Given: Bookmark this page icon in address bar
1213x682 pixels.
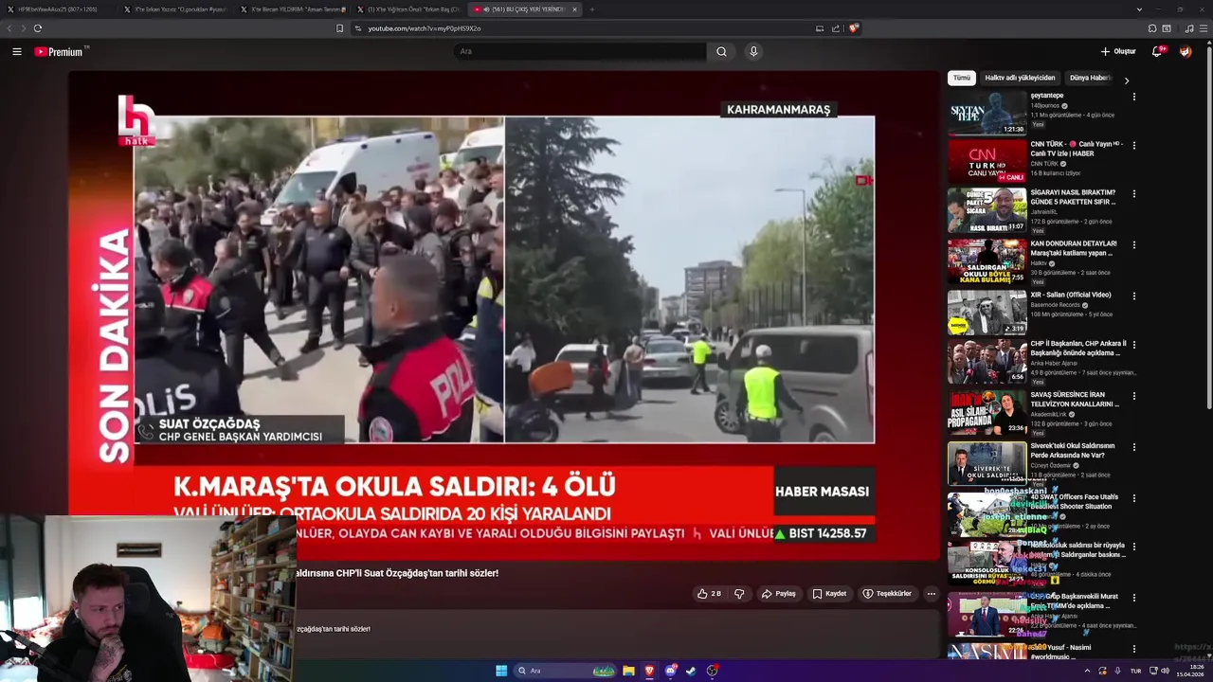Looking at the screenshot, I should pyautogui.click(x=339, y=28).
